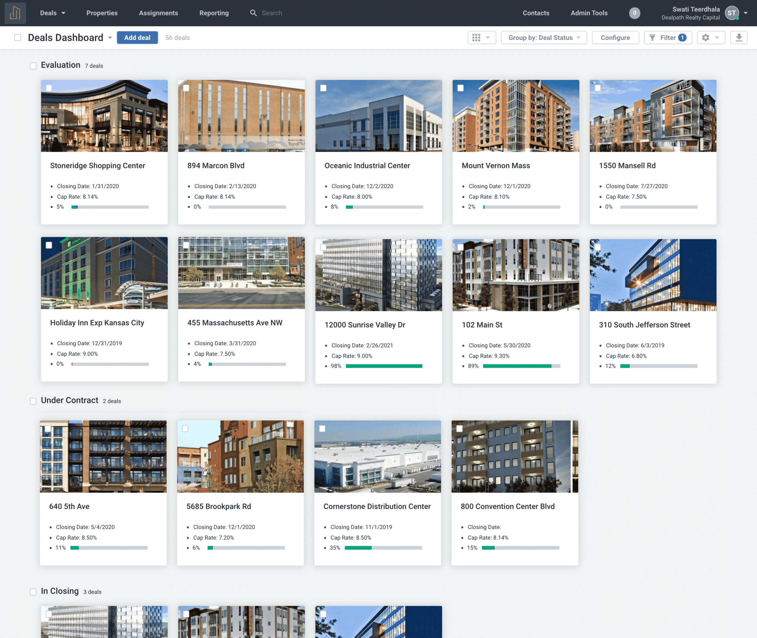This screenshot has height=638, width=757.
Task: Open the Admin Tools menu
Action: coord(588,13)
